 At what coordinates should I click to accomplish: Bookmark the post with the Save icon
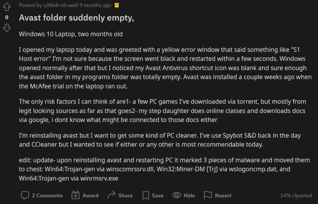(146, 195)
